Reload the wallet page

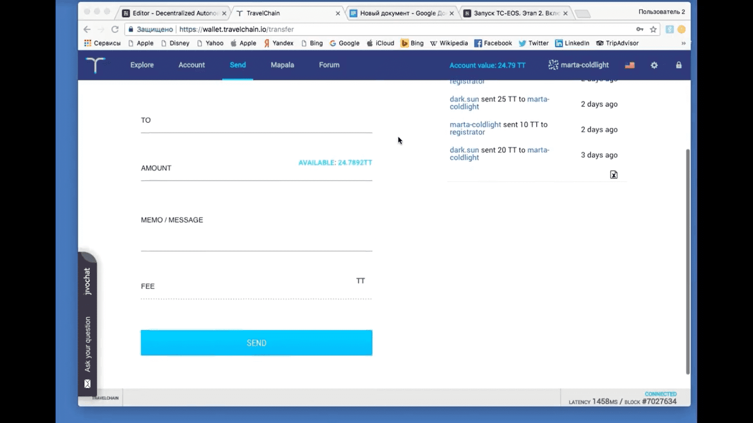pyautogui.click(x=115, y=29)
